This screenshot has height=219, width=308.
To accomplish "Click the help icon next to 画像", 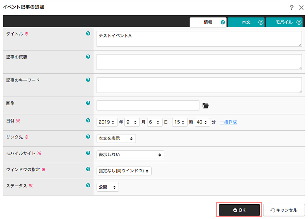I will coord(88,103).
